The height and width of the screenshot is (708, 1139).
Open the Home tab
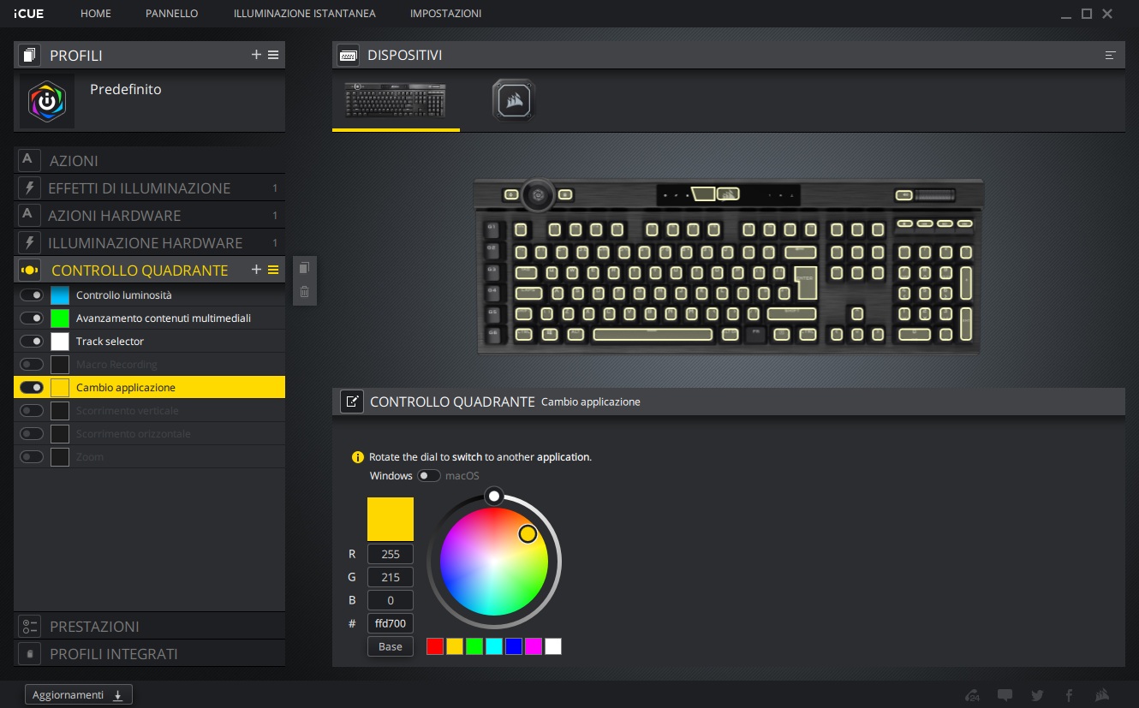point(95,14)
